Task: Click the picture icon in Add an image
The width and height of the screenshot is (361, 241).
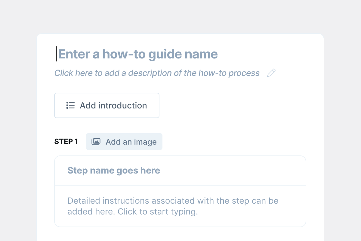Action: pyautogui.click(x=96, y=142)
